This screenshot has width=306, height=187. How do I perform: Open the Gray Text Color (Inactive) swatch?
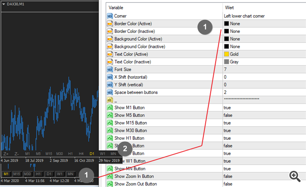226,62
